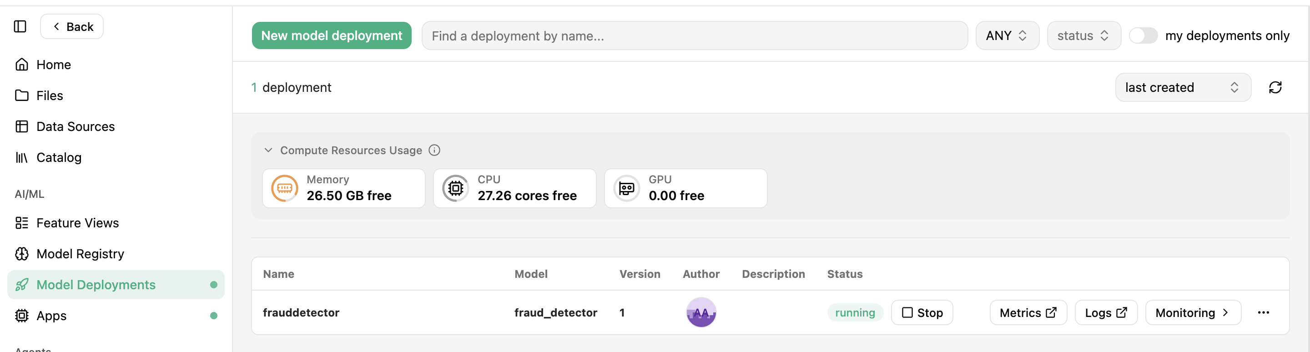The height and width of the screenshot is (352, 1310).
Task: Click the Back button
Action: coord(72,26)
